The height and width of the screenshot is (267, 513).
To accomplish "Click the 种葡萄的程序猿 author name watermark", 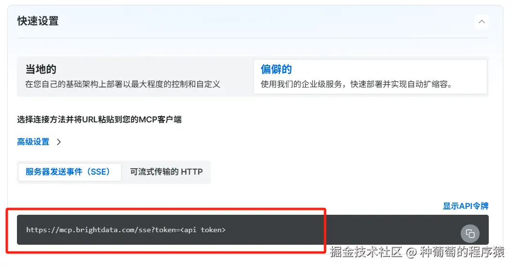I will pyautogui.click(x=462, y=252).
